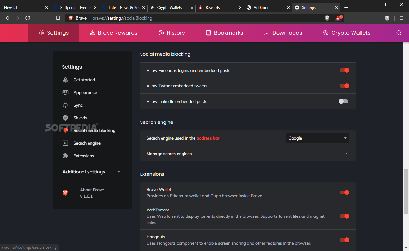The image size is (409, 251).
Task: Close the Rewards tab
Action: pos(240,8)
